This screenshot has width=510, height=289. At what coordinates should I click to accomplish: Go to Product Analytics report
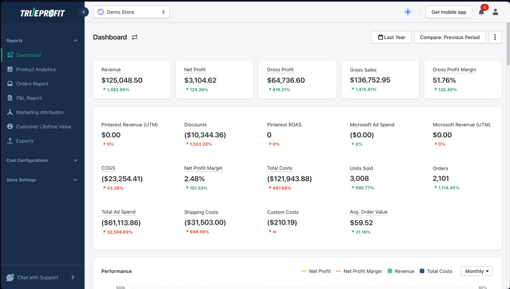36,69
